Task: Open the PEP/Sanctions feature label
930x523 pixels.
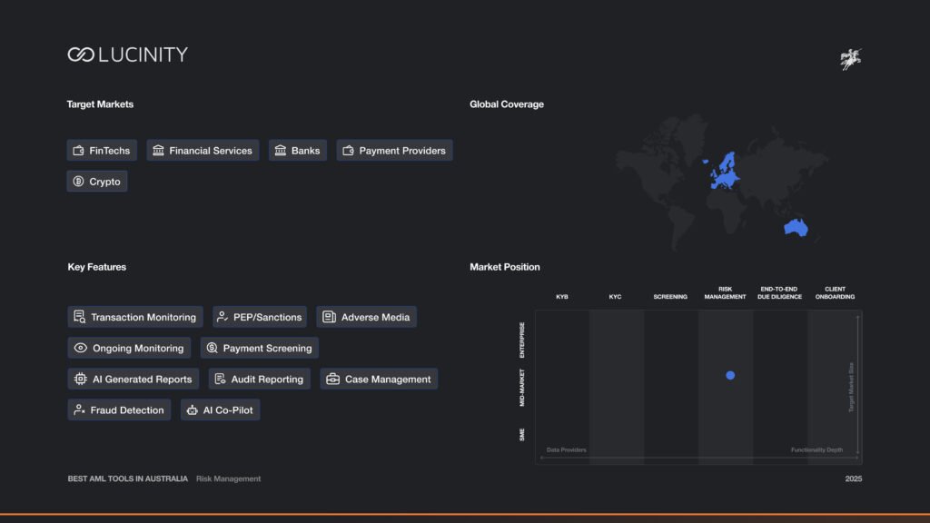Action: (x=268, y=317)
